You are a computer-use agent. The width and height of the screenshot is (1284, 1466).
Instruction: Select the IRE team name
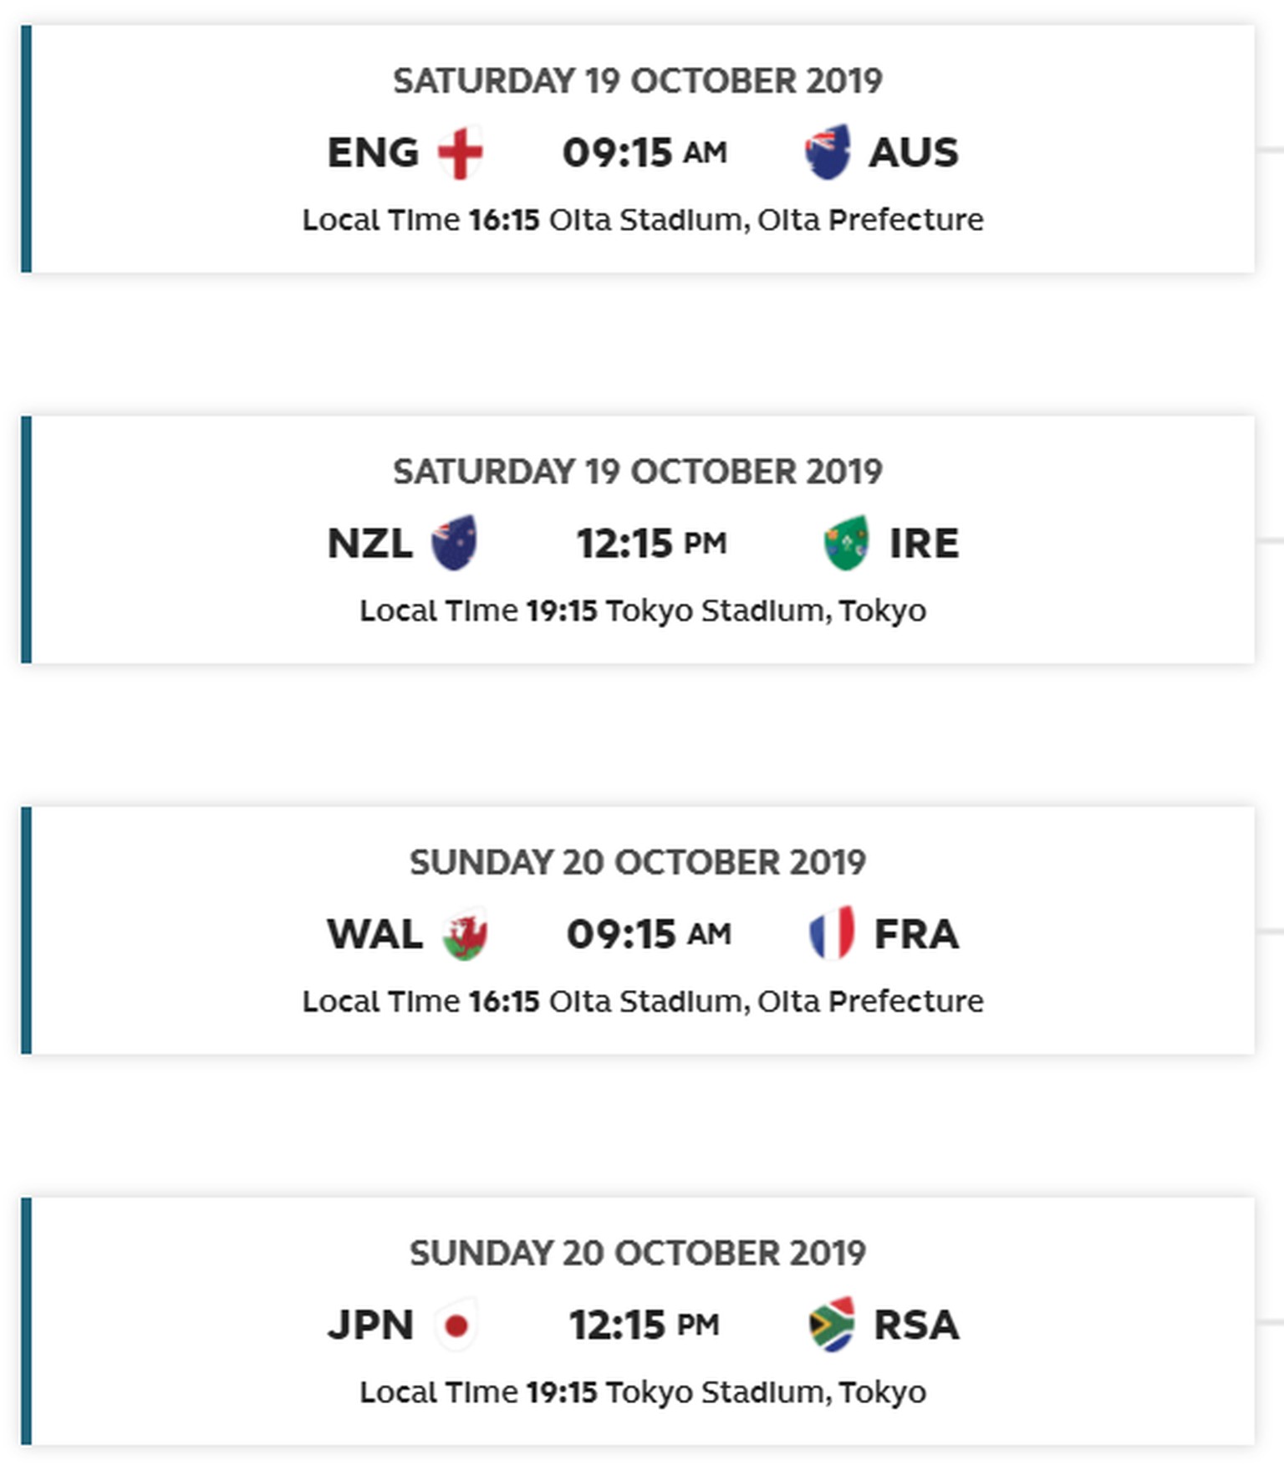click(x=924, y=543)
